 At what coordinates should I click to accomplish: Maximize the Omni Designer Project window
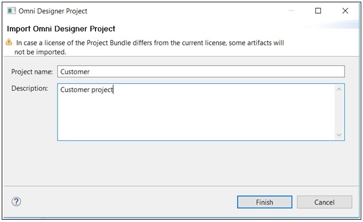(x=318, y=11)
